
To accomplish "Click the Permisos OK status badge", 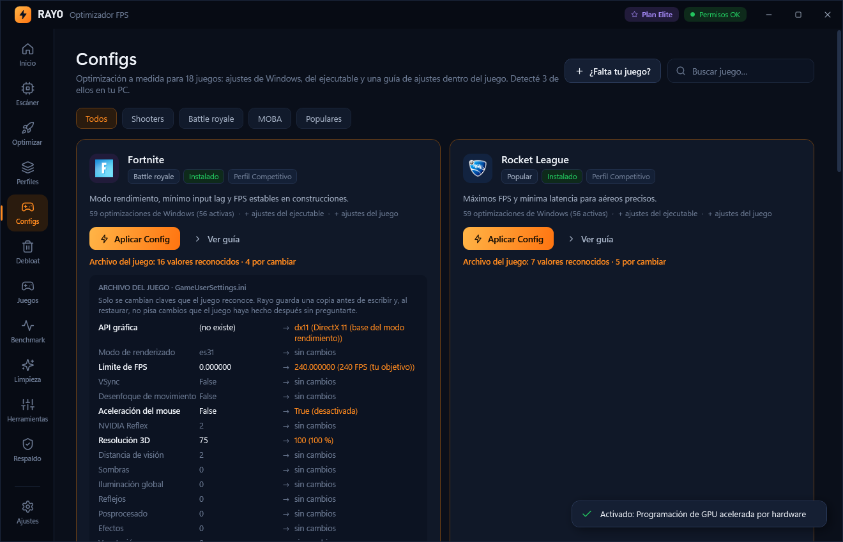I will point(715,14).
